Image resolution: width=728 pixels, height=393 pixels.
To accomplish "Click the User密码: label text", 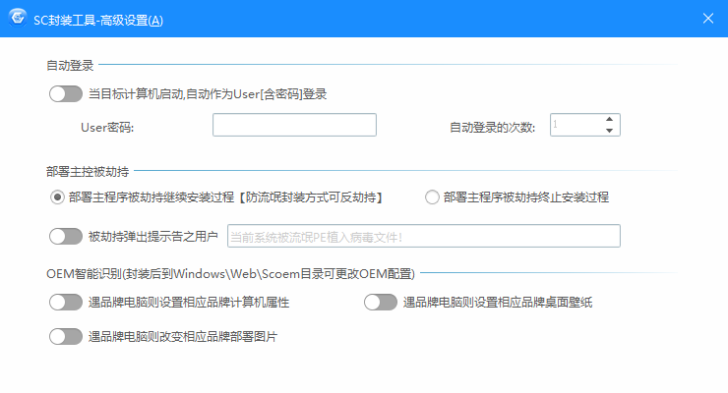I will point(106,127).
